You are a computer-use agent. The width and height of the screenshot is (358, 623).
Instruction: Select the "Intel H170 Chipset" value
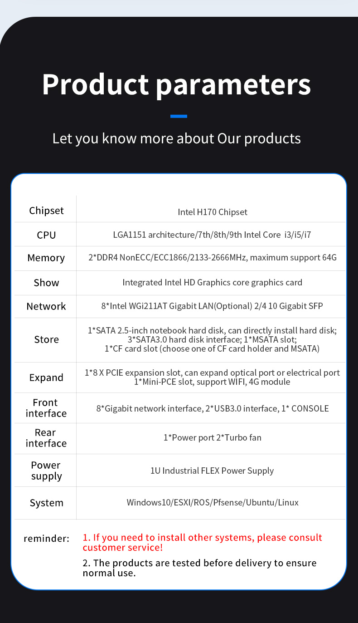pos(212,212)
